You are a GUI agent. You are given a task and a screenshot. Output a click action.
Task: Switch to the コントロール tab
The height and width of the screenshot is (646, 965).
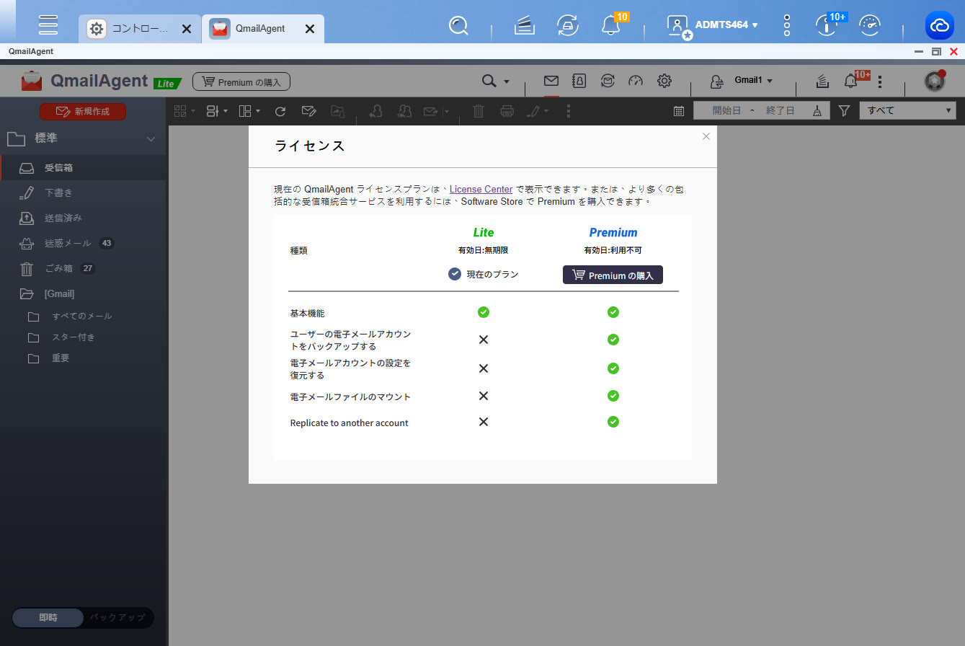[138, 29]
